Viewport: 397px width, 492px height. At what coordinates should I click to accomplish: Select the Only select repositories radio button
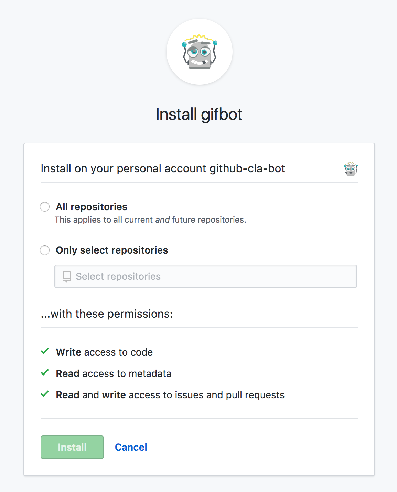point(45,250)
